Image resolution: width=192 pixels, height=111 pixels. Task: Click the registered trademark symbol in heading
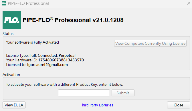(52, 19)
